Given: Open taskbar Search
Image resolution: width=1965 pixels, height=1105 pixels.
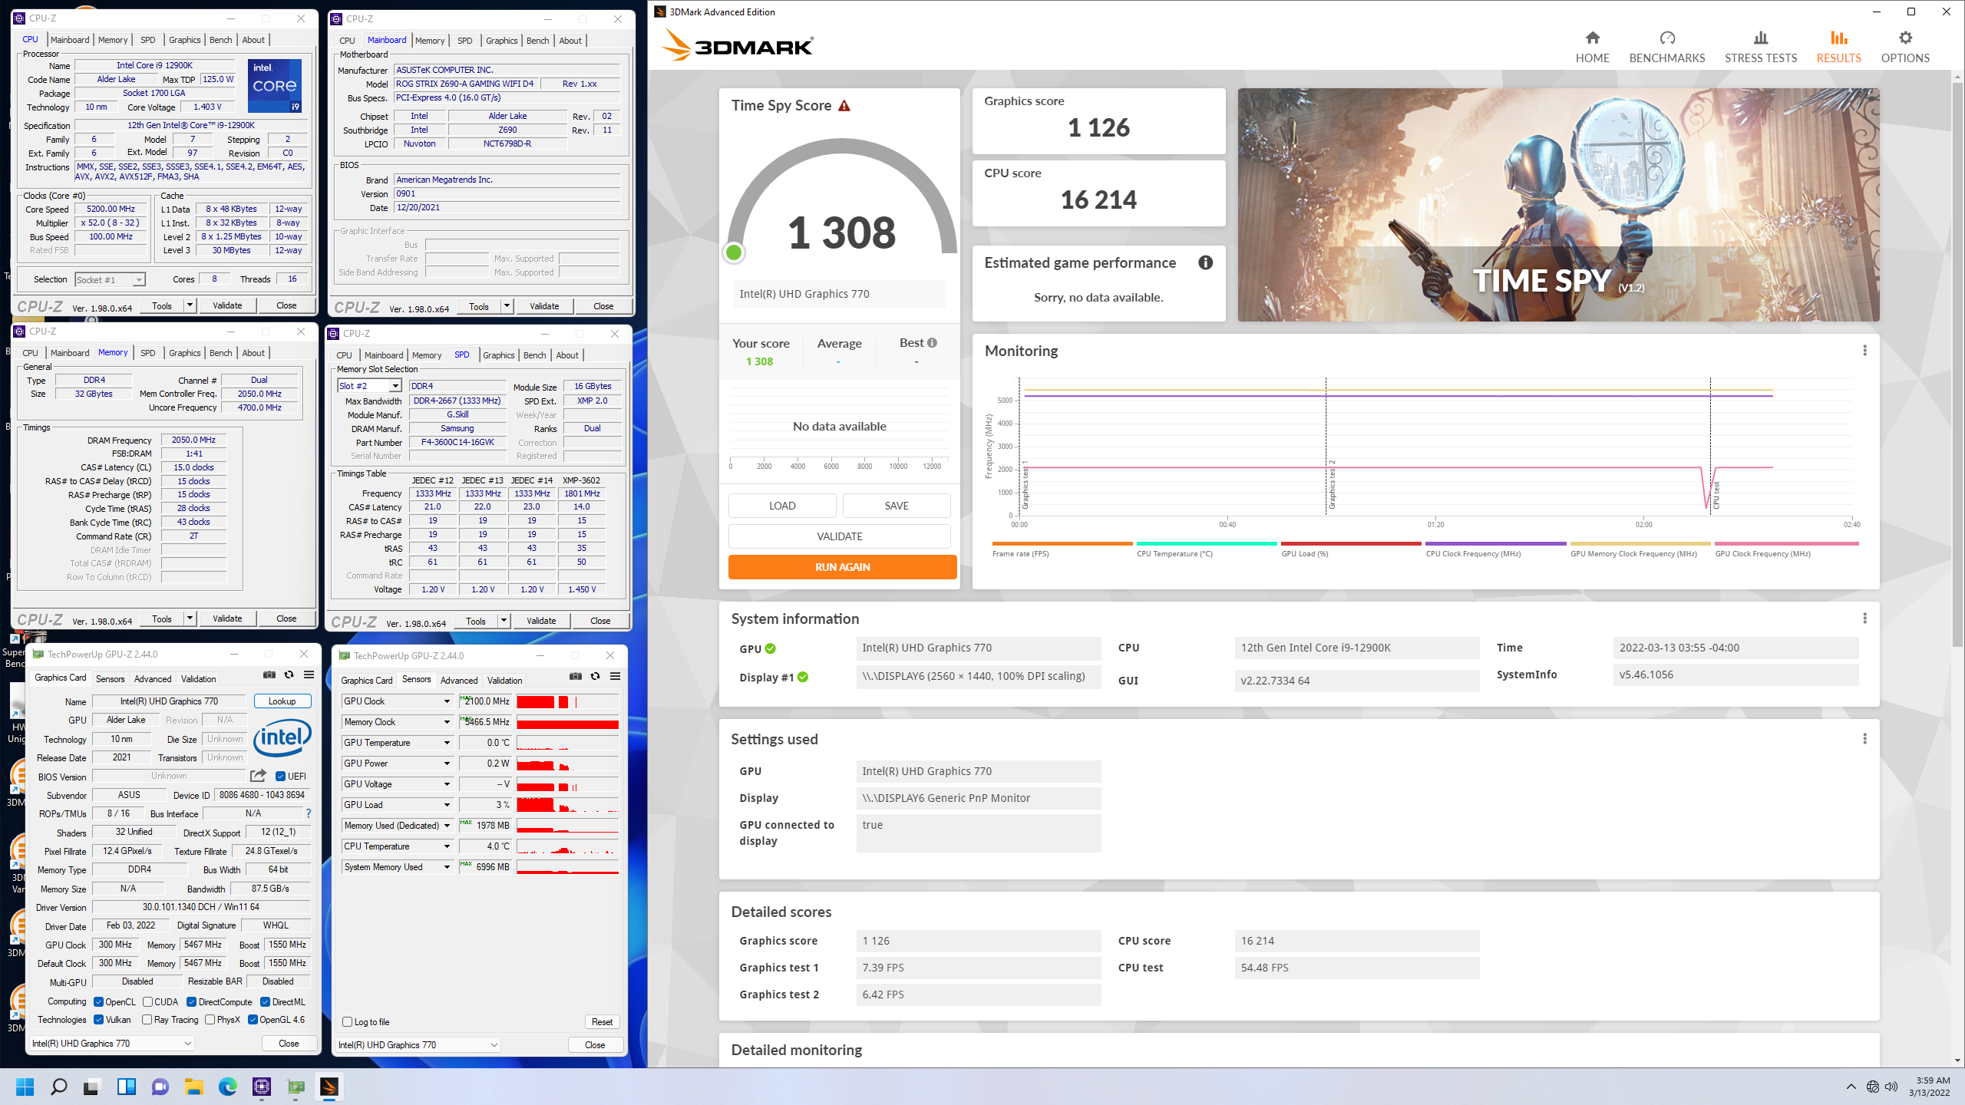Looking at the screenshot, I should tap(58, 1087).
